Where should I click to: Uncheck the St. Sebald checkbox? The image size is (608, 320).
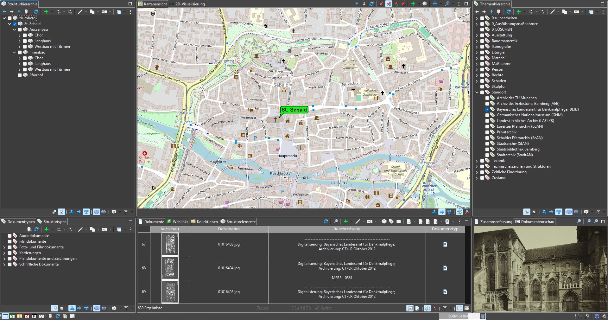click(x=15, y=24)
